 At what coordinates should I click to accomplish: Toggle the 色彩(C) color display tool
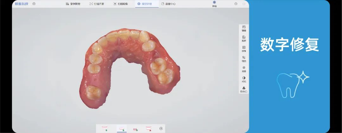[x=244, y=89]
